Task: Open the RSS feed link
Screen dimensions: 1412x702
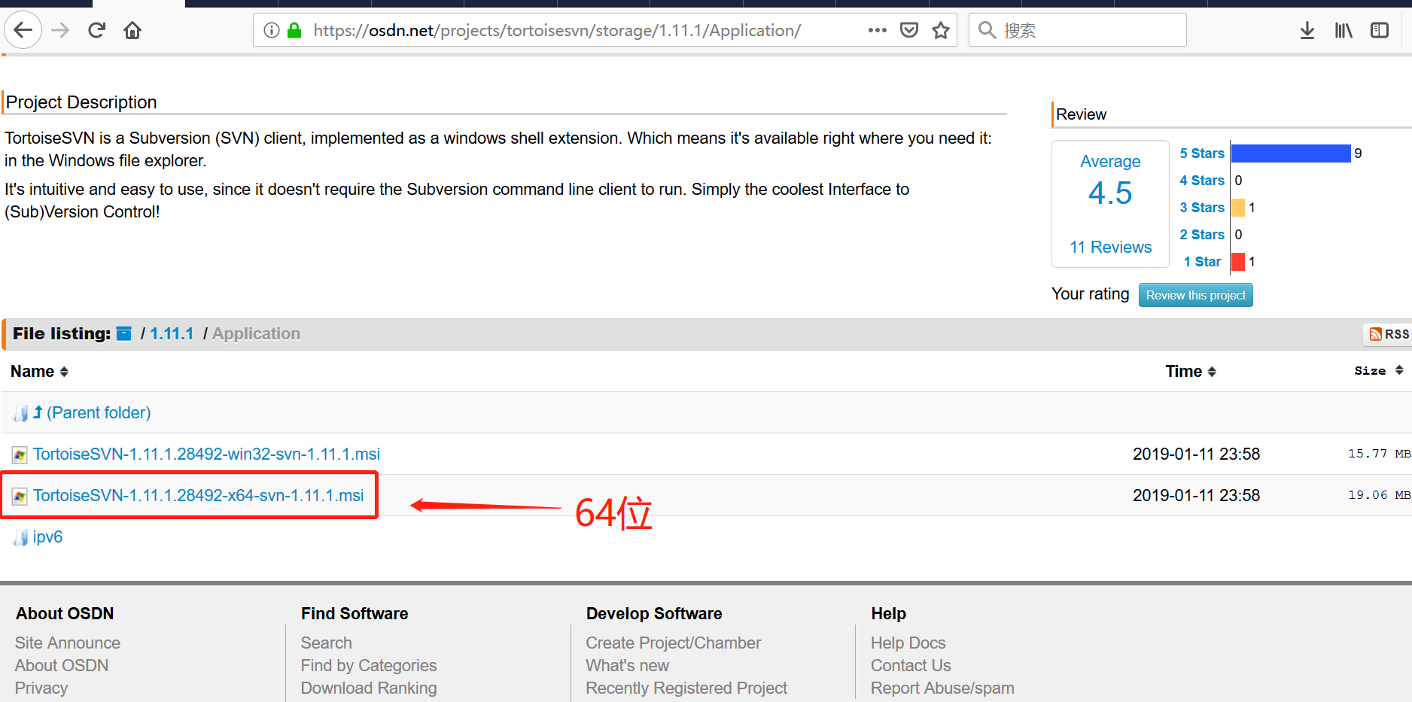Action: (x=1389, y=334)
